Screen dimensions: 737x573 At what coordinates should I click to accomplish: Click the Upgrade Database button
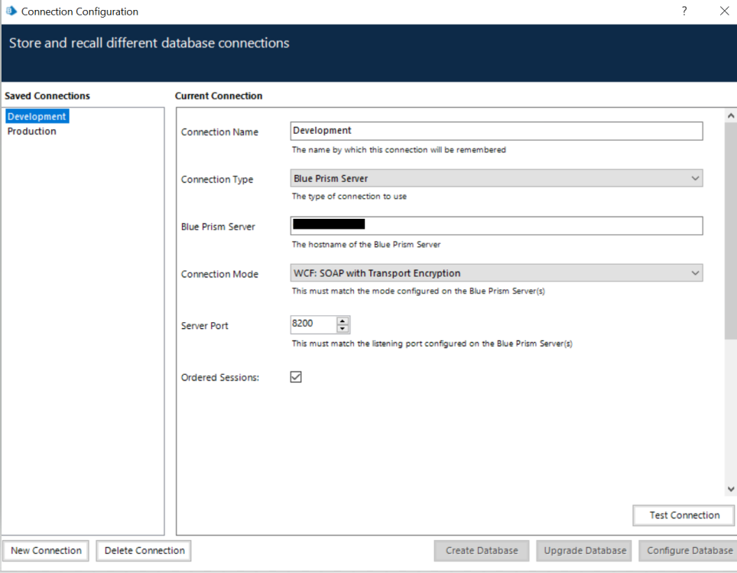[585, 551]
